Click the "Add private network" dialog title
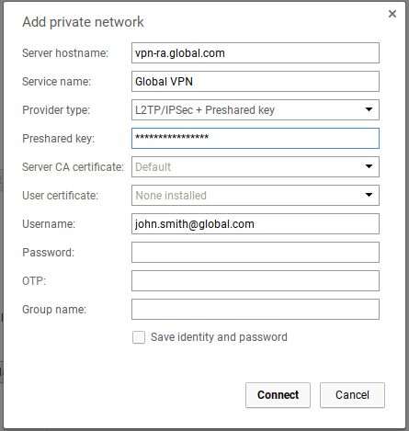409x431 pixels. [83, 22]
